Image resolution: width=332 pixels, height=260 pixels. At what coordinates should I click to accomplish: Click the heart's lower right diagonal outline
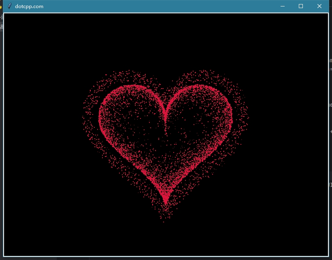(198, 166)
